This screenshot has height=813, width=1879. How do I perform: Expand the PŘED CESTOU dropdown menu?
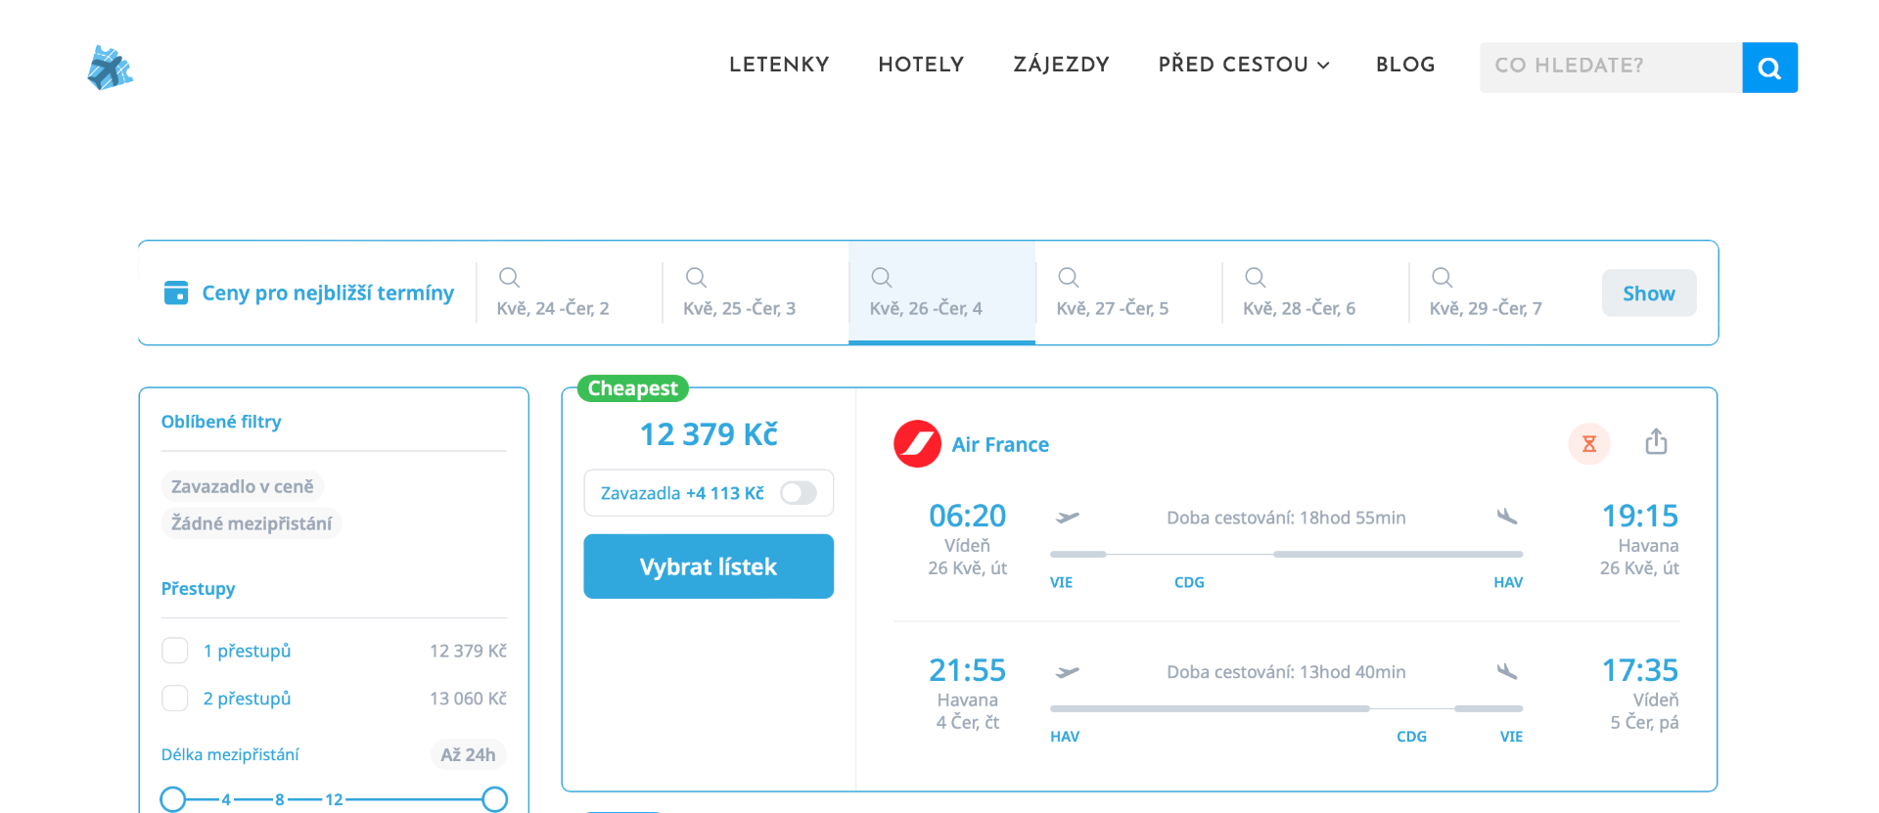(x=1243, y=65)
